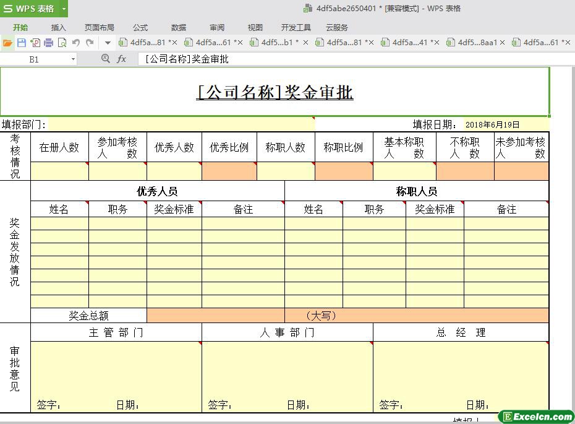The image size is (575, 424).
Task: Open the 页面布局 ribbon tab
Action: 100,27
